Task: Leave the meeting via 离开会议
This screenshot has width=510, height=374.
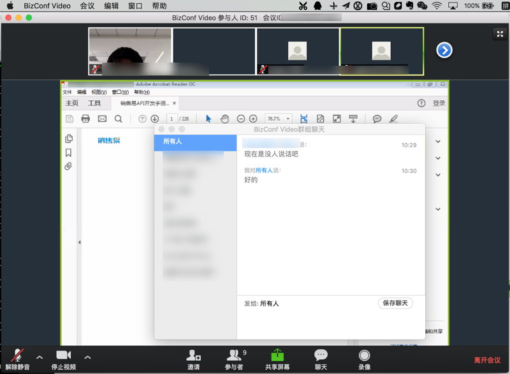Action: (x=487, y=360)
